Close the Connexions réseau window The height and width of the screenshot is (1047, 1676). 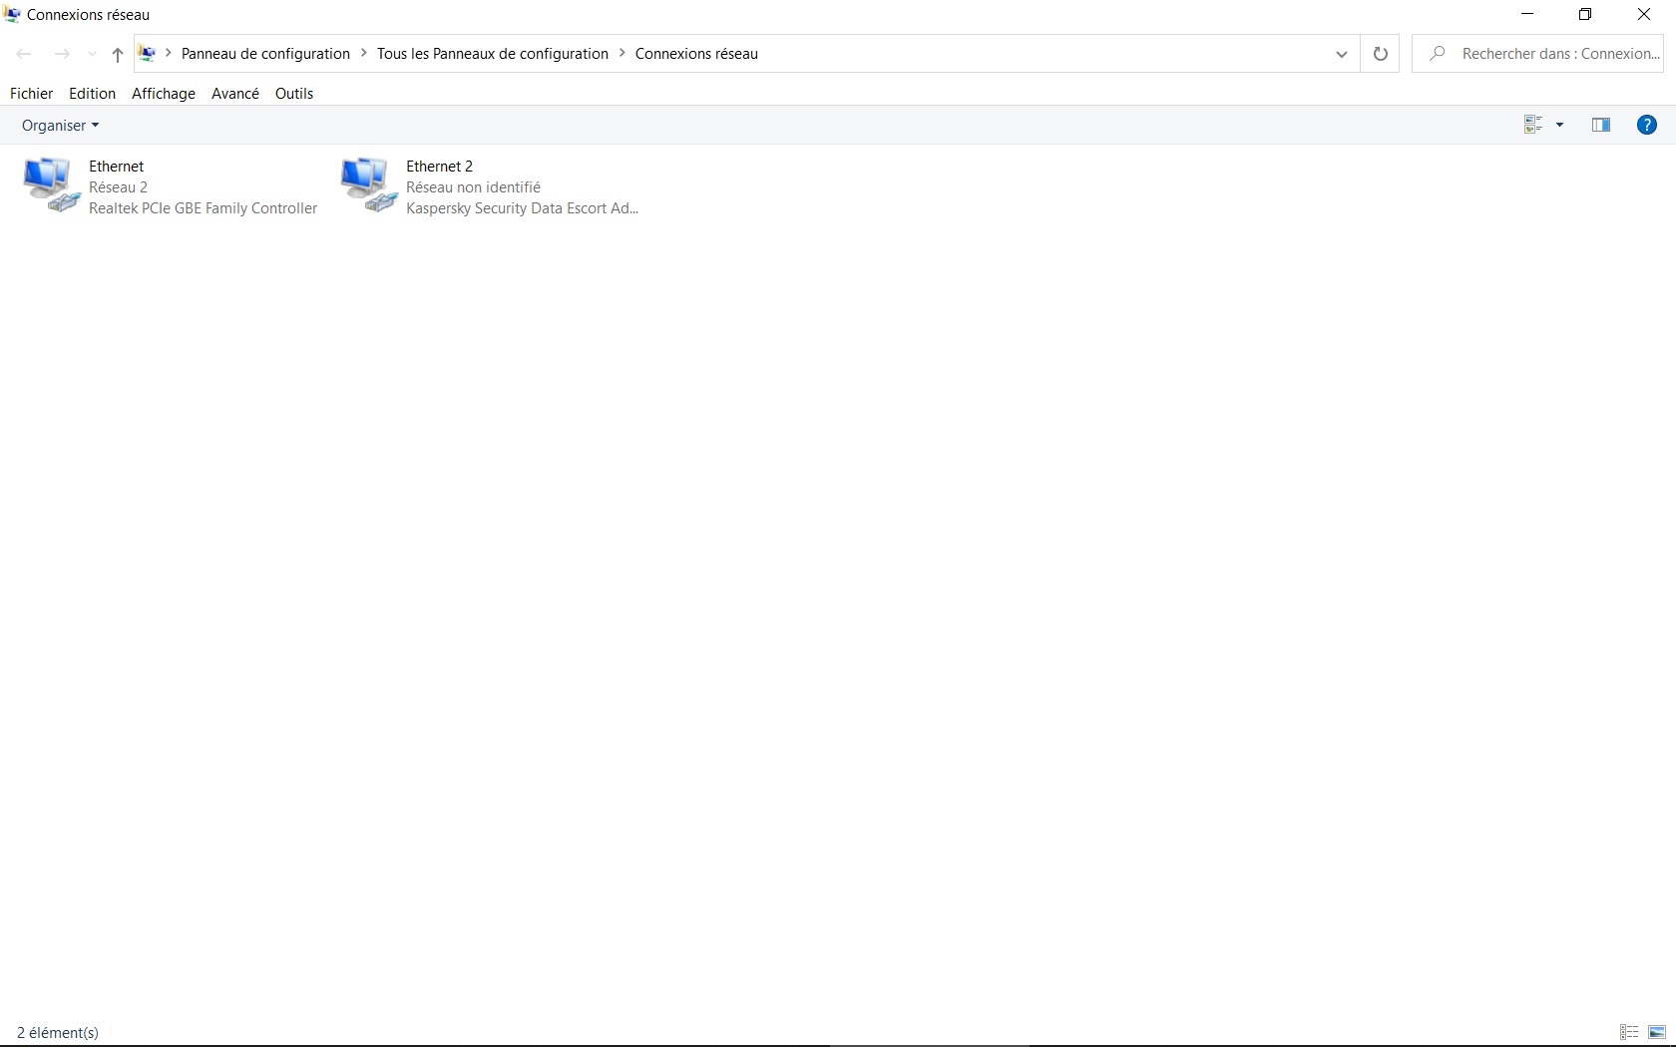pyautogui.click(x=1644, y=15)
